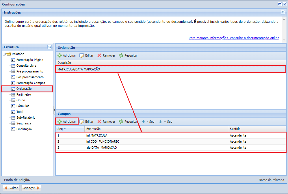Click Editar icon in Ordenação toolbar

coord(82,55)
